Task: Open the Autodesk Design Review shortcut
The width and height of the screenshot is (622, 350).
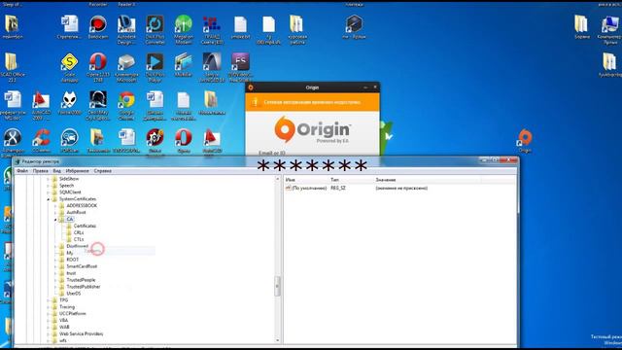Action: [126, 29]
